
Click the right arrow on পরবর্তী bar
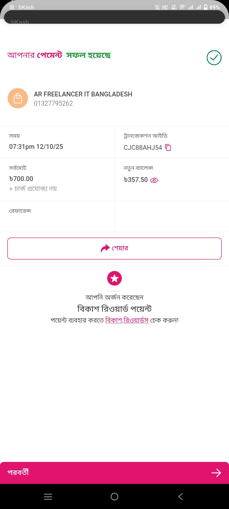(x=216, y=473)
